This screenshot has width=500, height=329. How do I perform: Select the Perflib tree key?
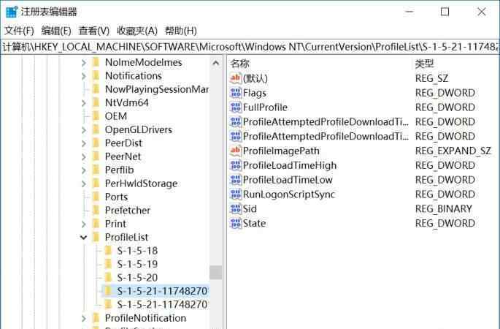click(119, 170)
